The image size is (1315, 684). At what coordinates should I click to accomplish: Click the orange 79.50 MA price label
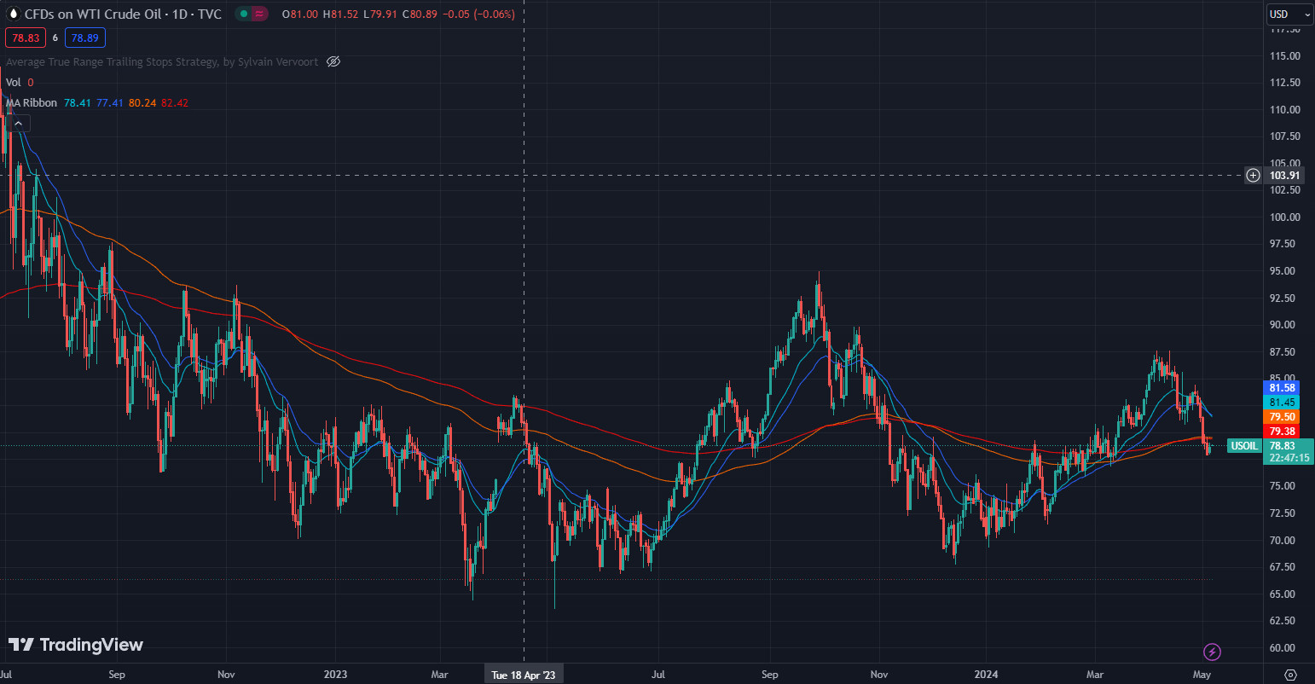[x=1283, y=417]
